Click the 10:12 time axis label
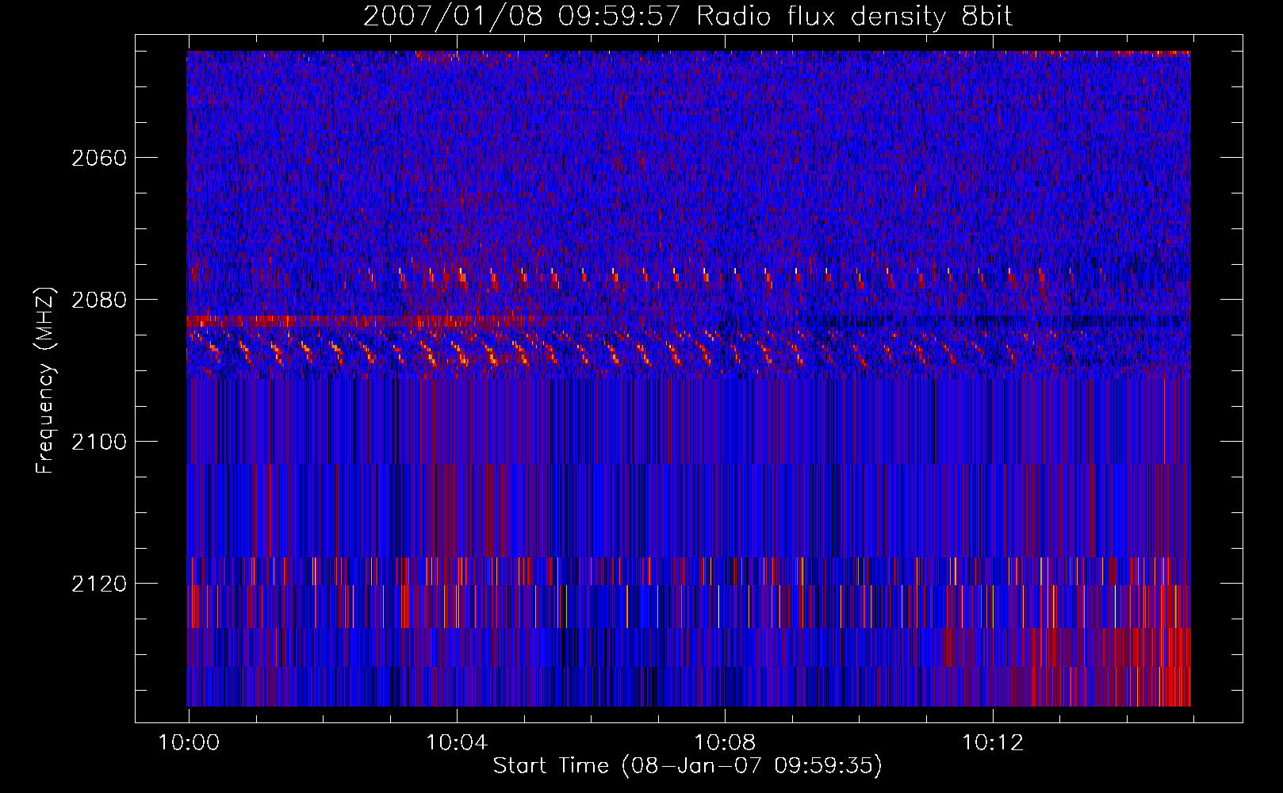Screen dimensions: 1283x793 point(993,743)
